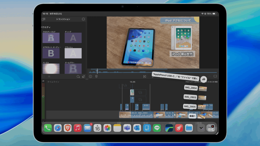The height and width of the screenshot is (146, 260).
Task: Choose the ズームブラー transition
Action: 73,68
